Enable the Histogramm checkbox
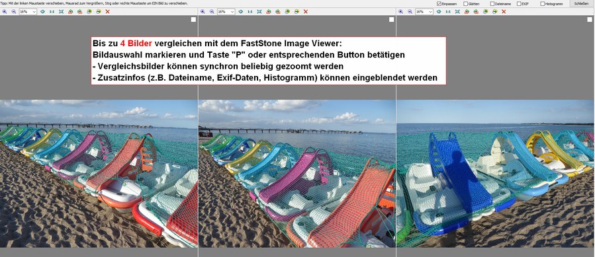 point(542,3)
